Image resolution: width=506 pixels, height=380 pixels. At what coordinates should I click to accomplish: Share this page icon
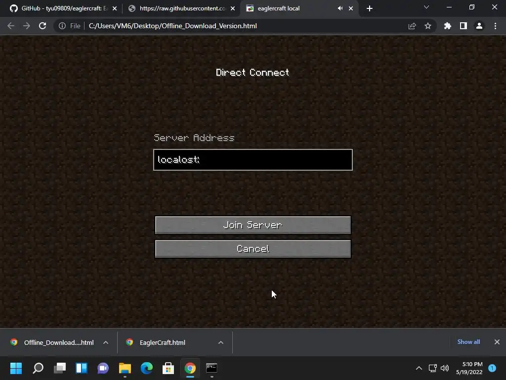coord(412,26)
